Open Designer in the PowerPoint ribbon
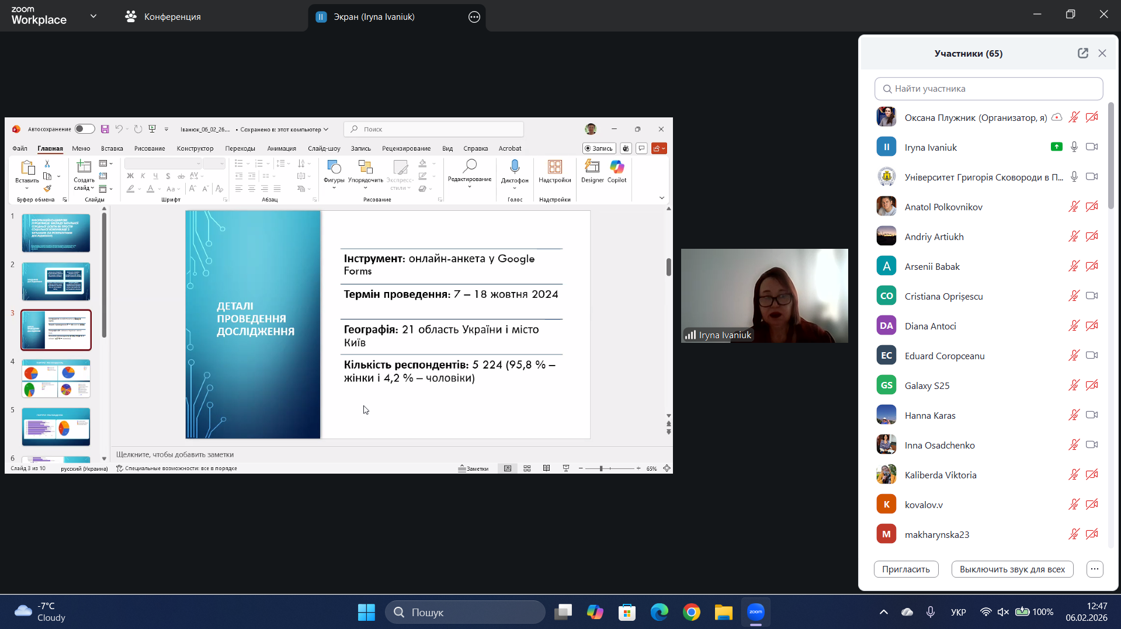Image resolution: width=1121 pixels, height=629 pixels. [592, 168]
